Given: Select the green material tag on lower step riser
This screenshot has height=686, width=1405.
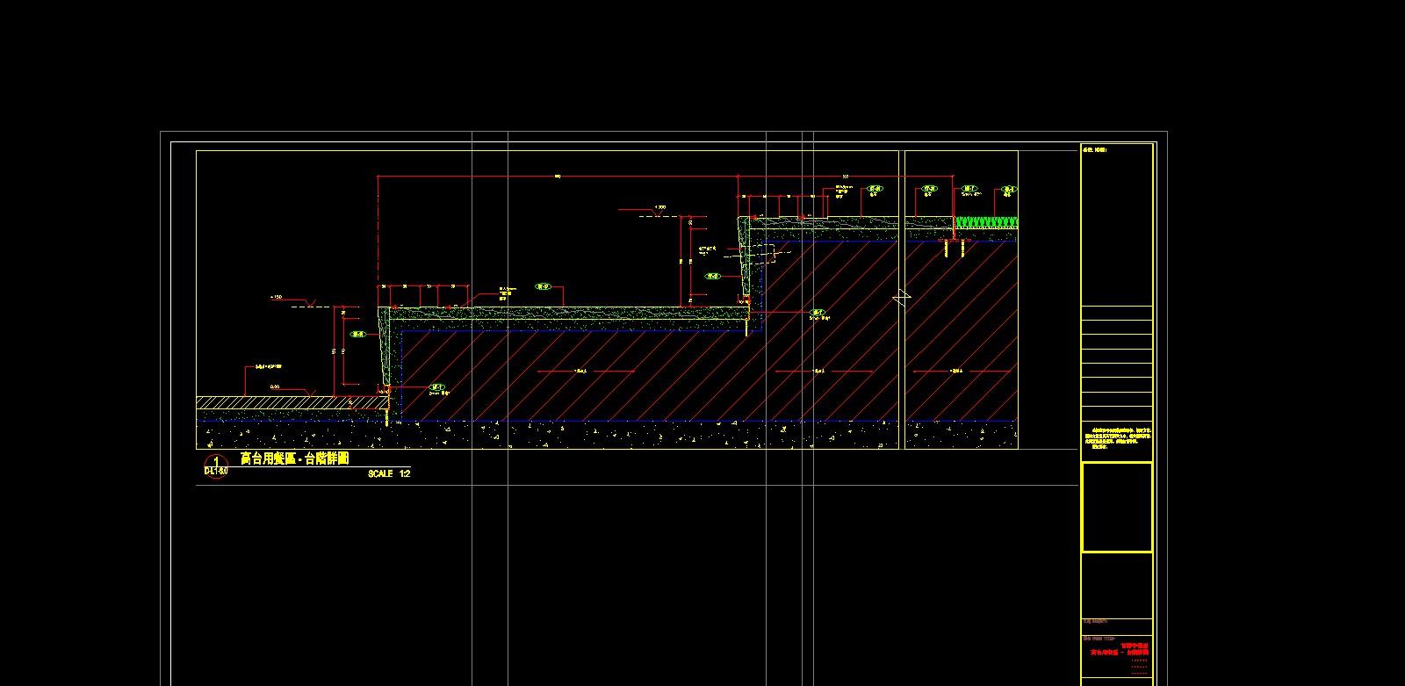Looking at the screenshot, I should click(x=358, y=334).
